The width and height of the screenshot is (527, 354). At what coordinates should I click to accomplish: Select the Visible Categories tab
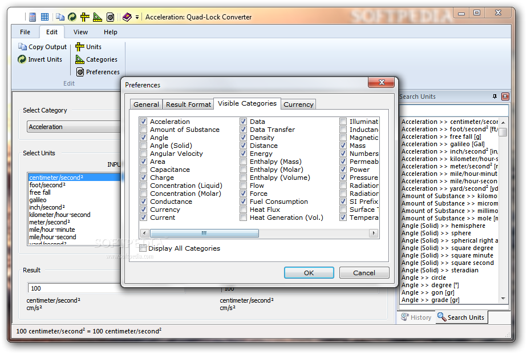point(247,103)
